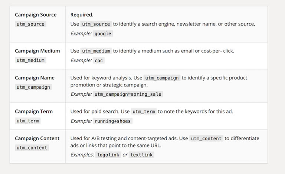Image resolution: width=285 pixels, height=174 pixels.
Task: Click the utm_term code tag under Campaign Term
Action: tap(28, 121)
